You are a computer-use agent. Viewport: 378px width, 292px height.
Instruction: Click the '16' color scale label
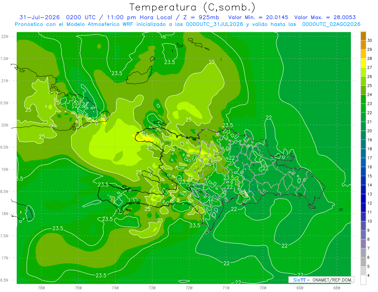pyautogui.click(x=370, y=167)
